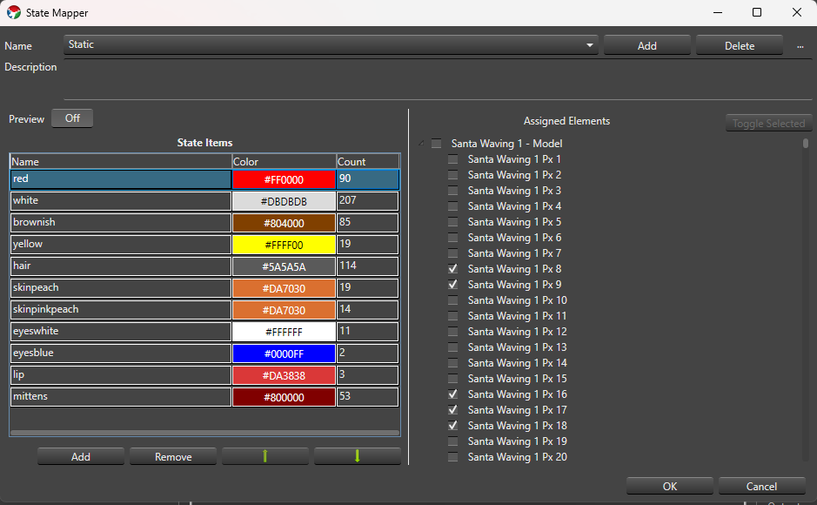
Task: Move state item up with green arrow
Action: tap(265, 456)
